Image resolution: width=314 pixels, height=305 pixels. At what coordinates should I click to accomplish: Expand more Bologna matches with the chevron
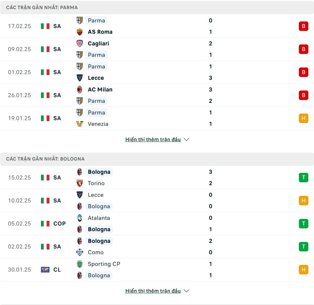(x=186, y=291)
